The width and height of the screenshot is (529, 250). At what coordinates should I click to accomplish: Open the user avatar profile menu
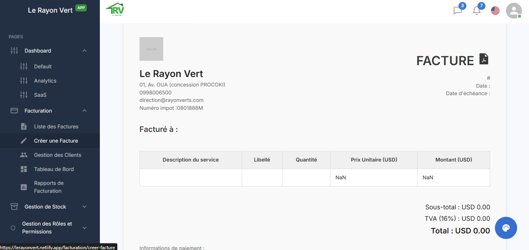click(514, 11)
